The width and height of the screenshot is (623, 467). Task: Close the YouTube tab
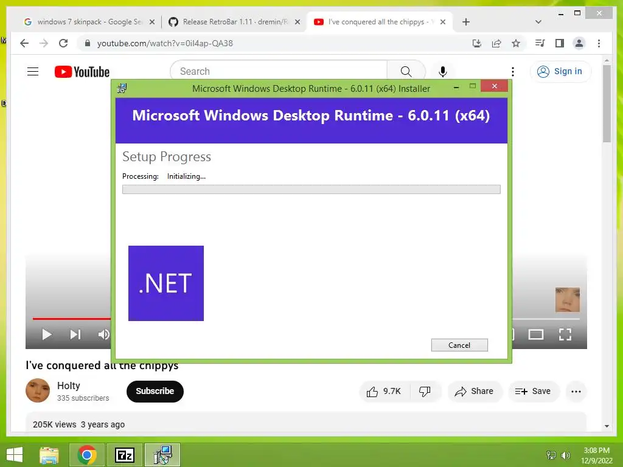(x=443, y=22)
